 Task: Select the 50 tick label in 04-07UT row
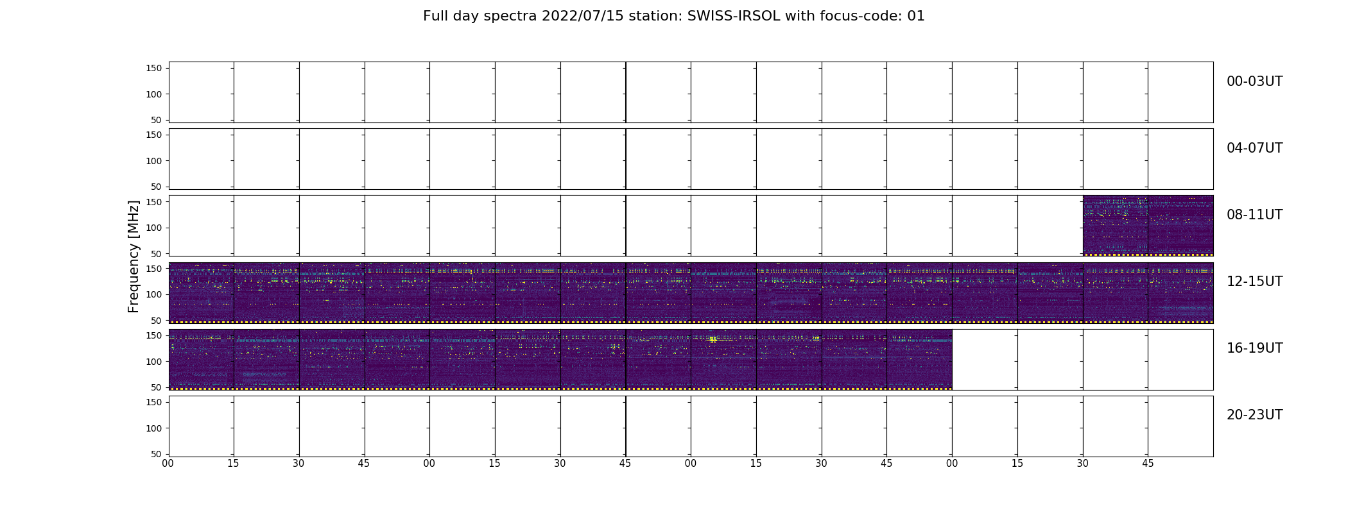pyautogui.click(x=157, y=187)
